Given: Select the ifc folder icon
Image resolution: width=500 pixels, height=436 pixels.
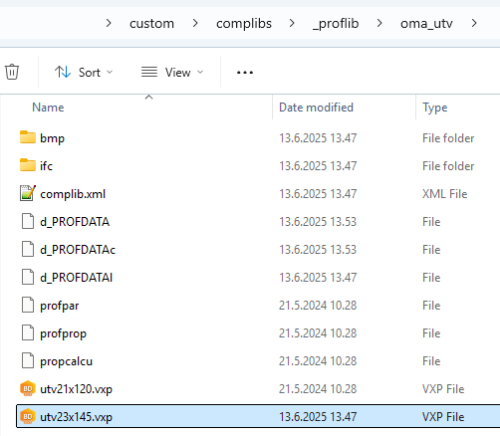Looking at the screenshot, I should (x=28, y=165).
